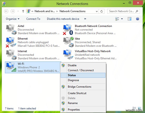The height and width of the screenshot is (113, 145).
Task: Click shield icon beside Rename
Action: coord(63,103)
